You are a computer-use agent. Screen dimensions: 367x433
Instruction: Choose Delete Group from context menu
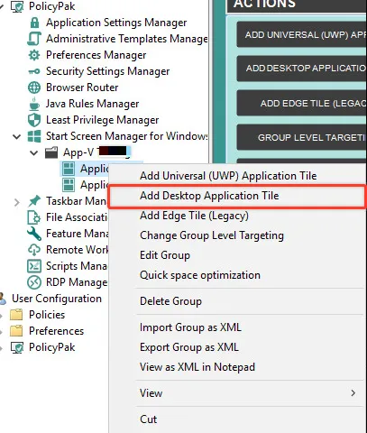170,301
